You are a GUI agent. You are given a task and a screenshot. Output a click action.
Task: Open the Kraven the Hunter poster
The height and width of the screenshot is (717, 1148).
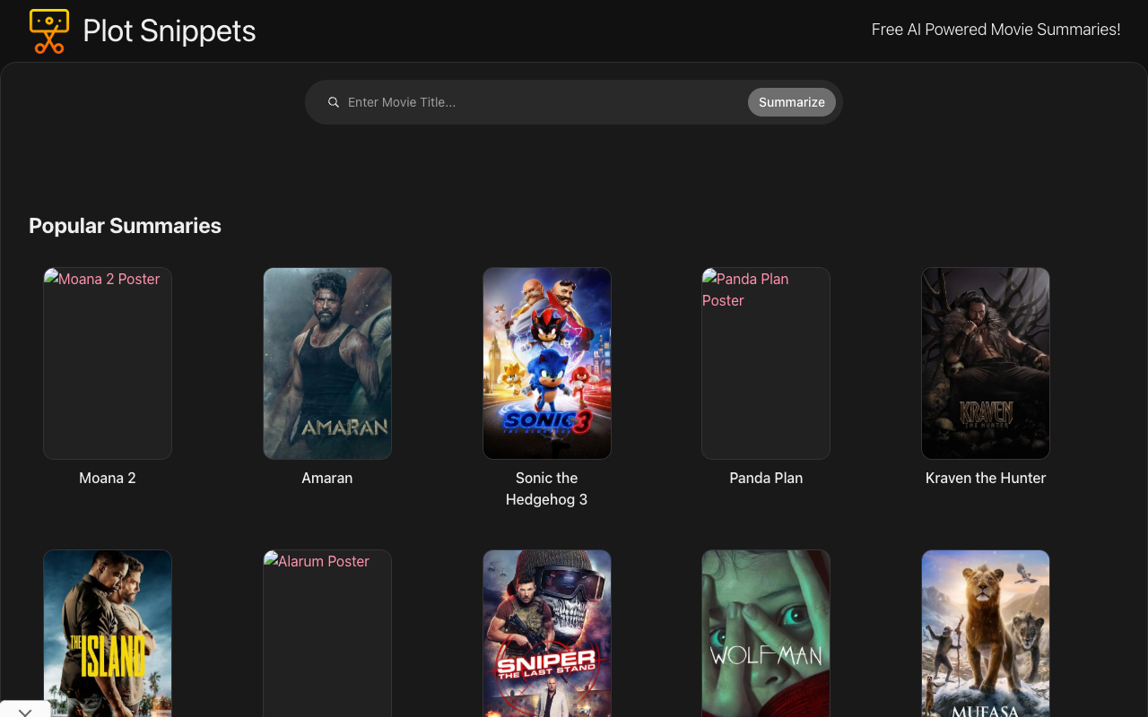click(986, 363)
